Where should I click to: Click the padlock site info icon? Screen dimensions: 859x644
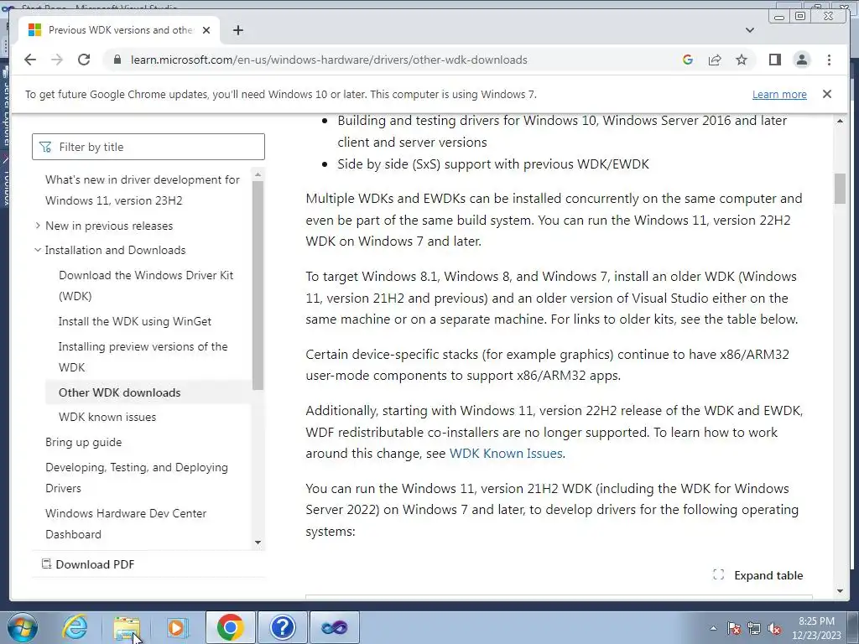(117, 60)
